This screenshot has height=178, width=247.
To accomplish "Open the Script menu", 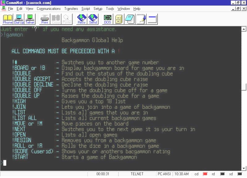I will point(86,9).
